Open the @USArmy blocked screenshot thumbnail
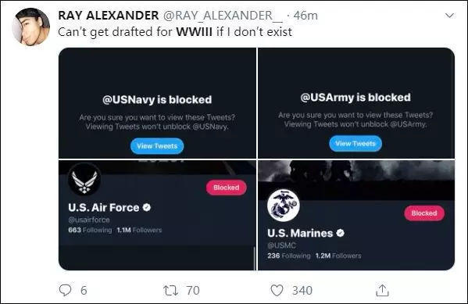Screen dimensions: 468x304 pyautogui.click(x=356, y=103)
